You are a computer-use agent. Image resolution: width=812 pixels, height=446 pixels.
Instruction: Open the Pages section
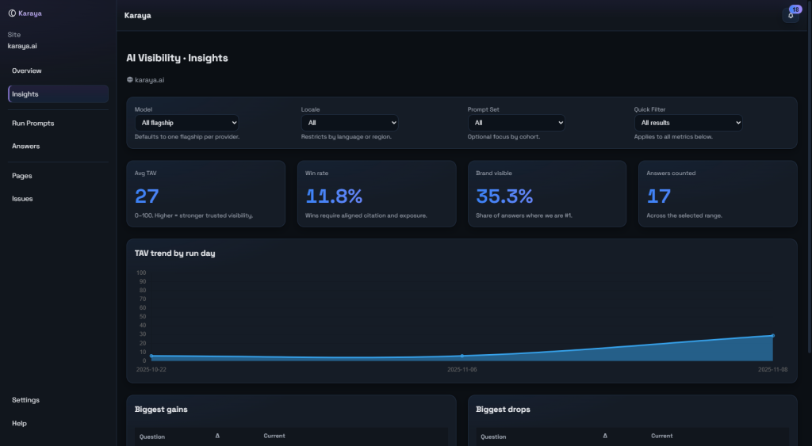[x=22, y=176]
